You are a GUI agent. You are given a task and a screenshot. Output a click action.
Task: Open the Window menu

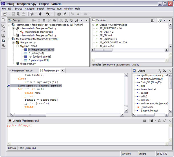point(68,9)
